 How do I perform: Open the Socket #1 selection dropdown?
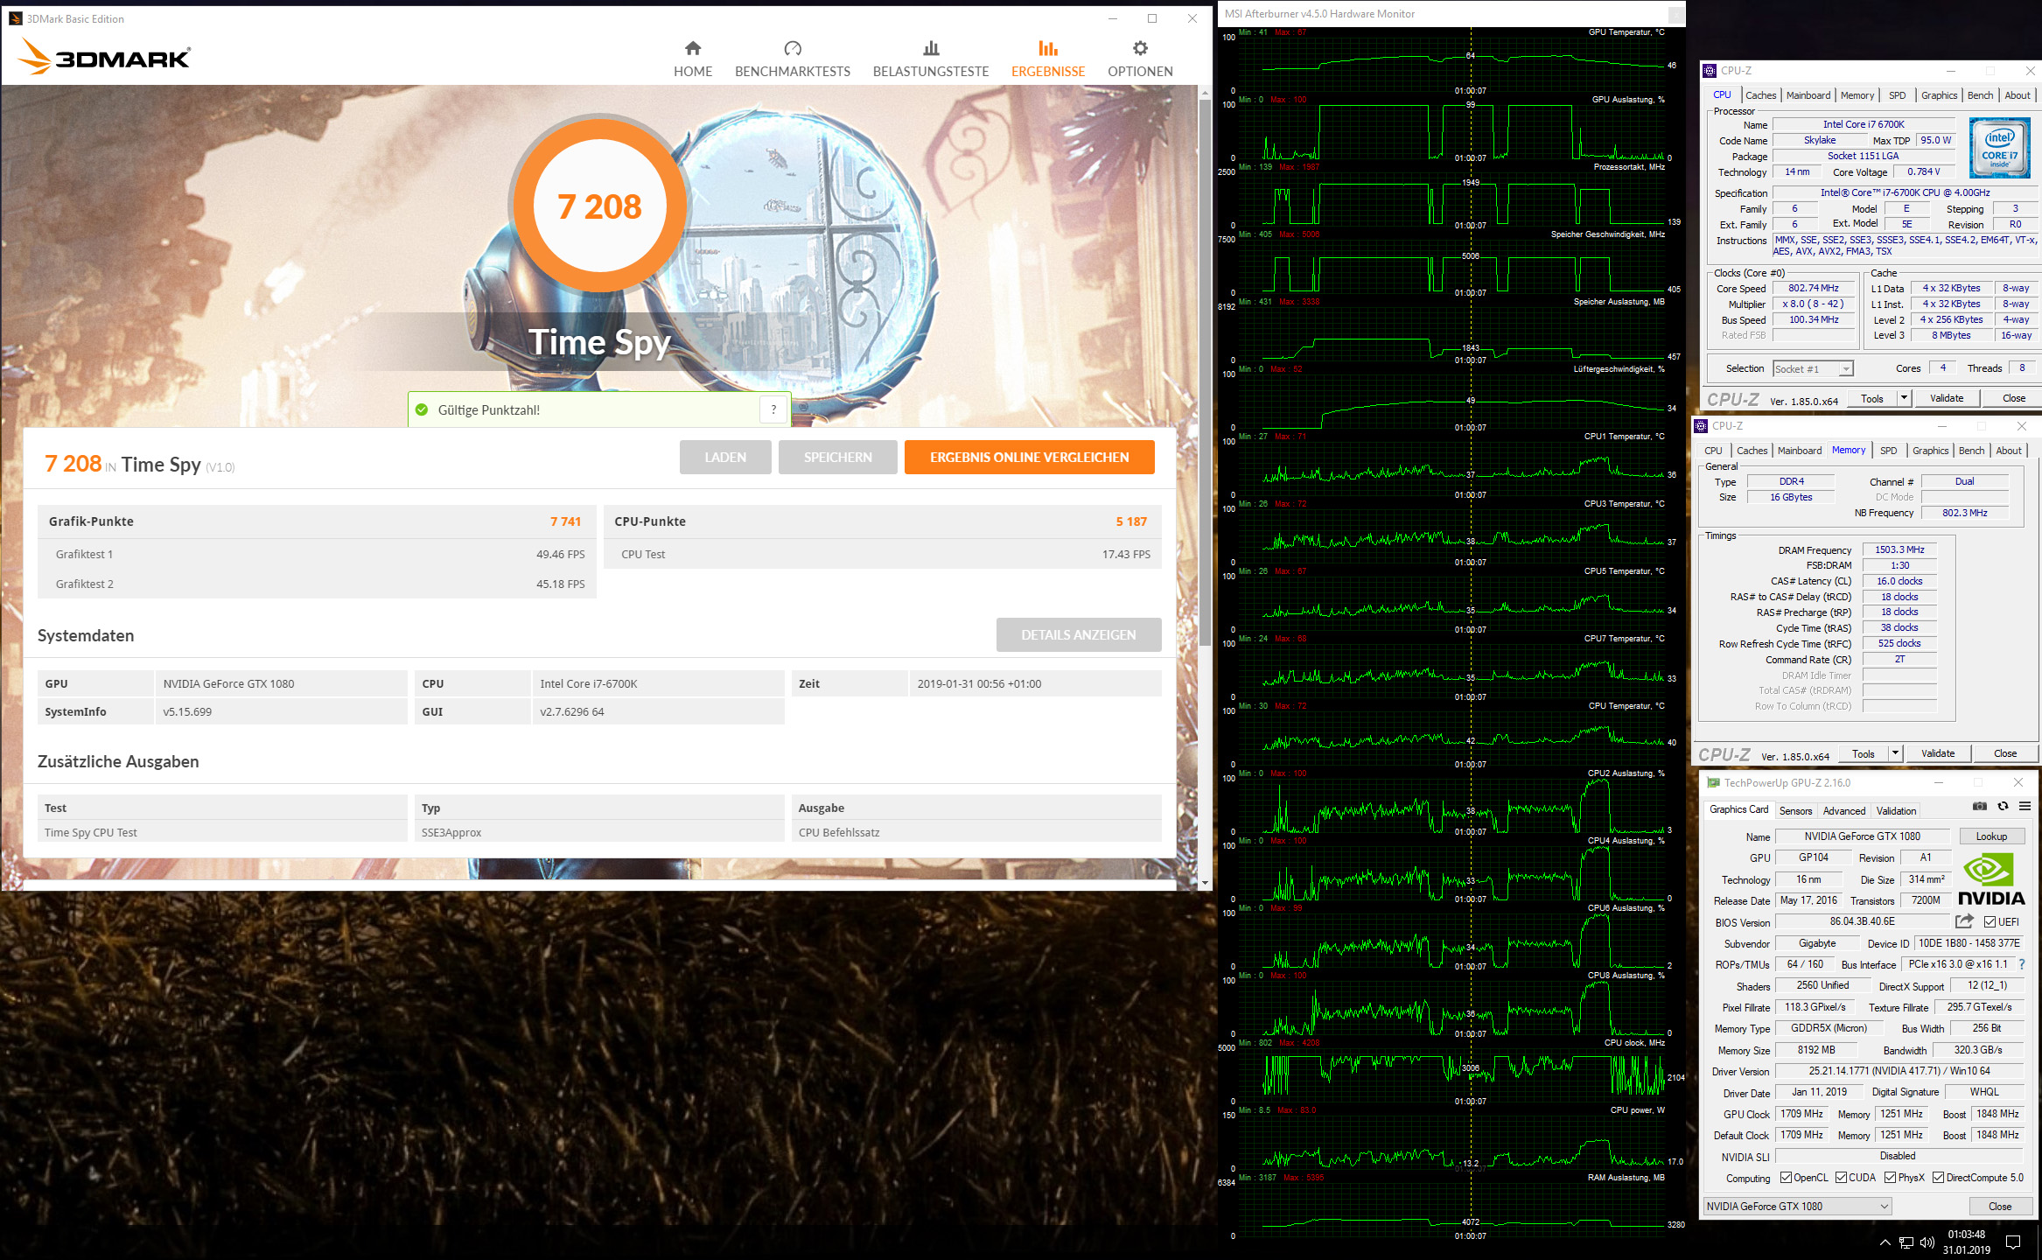pyautogui.click(x=1813, y=369)
